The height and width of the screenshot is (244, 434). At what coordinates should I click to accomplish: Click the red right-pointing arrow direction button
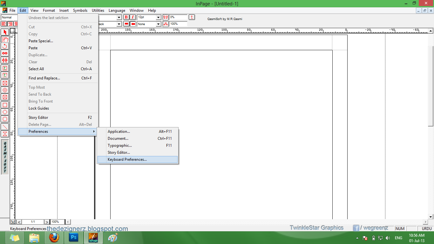point(126,24)
